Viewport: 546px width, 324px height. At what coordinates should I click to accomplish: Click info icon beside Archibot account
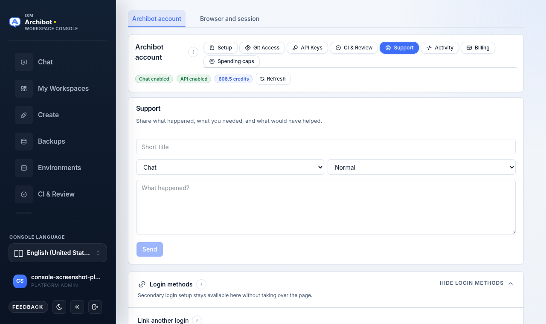[x=193, y=52]
